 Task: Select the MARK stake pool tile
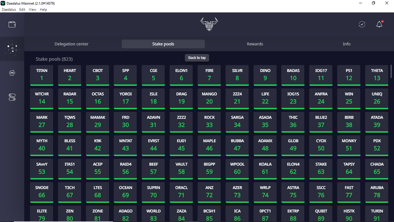click(x=42, y=122)
